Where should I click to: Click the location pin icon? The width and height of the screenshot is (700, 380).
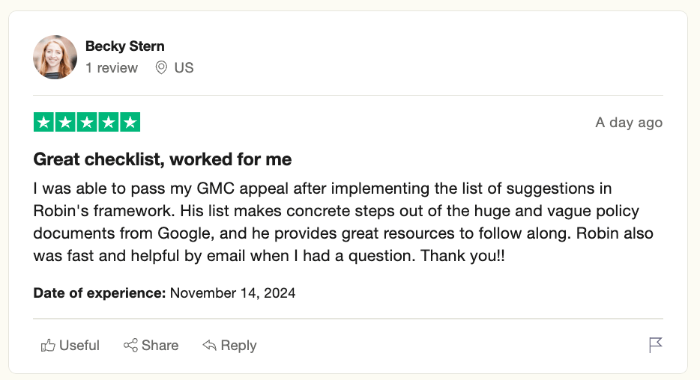click(161, 68)
